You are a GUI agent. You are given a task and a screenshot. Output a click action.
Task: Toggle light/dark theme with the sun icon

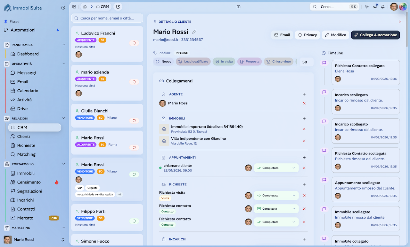pyautogui.click(x=366, y=6)
